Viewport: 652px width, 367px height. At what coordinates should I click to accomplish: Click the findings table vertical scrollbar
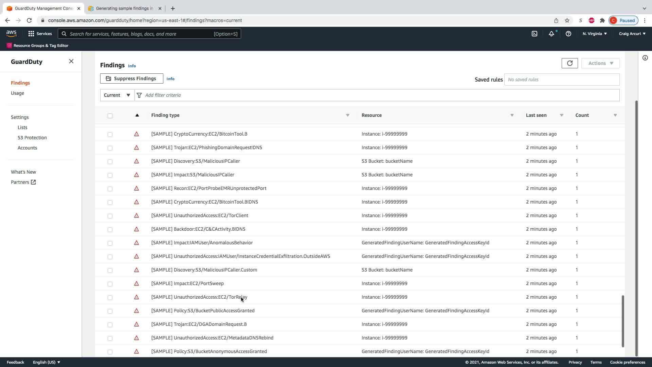point(623,321)
